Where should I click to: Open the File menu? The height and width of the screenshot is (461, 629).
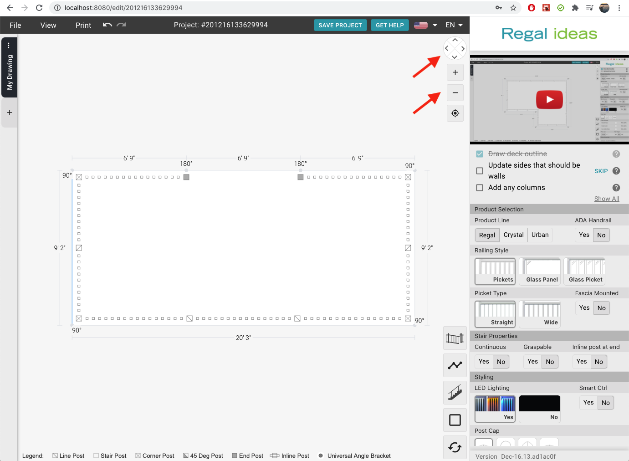[15, 25]
